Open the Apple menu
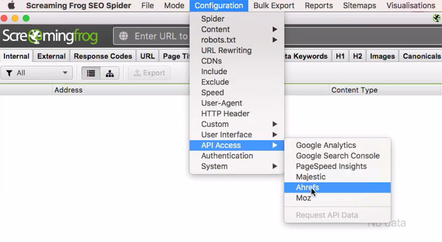442x242 pixels. click(x=11, y=5)
